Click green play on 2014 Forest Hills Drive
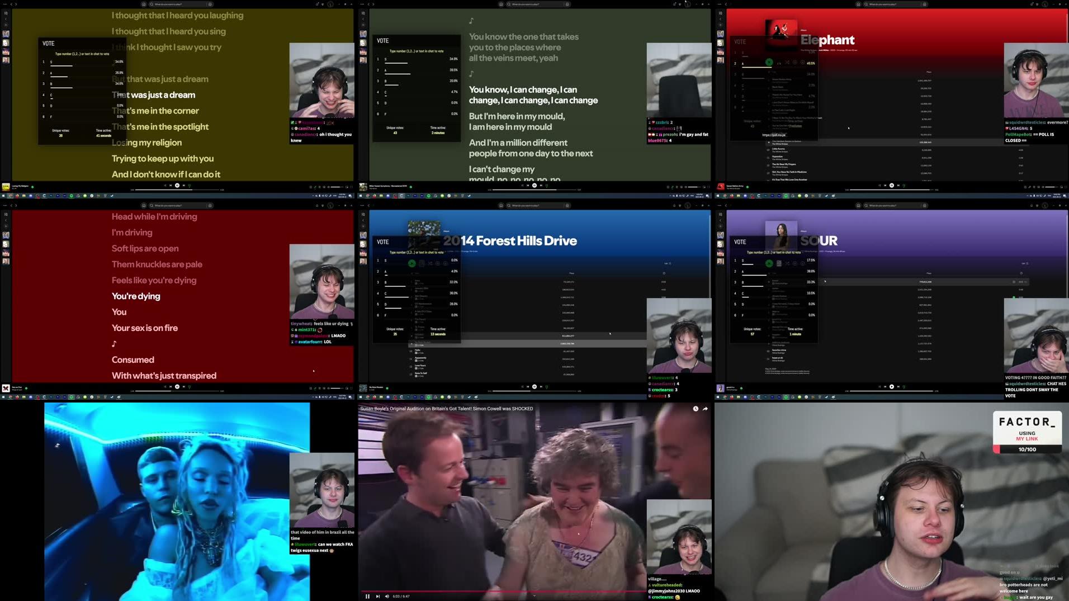The image size is (1069, 601). [x=412, y=263]
